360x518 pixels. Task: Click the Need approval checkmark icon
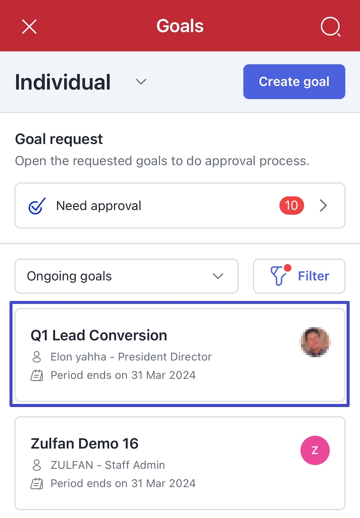click(37, 206)
